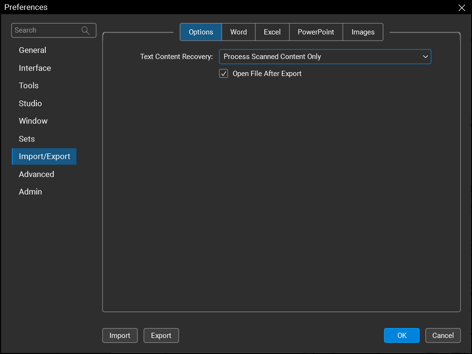472x354 pixels.
Task: Focus the preferences Search field
Action: click(x=46, y=30)
